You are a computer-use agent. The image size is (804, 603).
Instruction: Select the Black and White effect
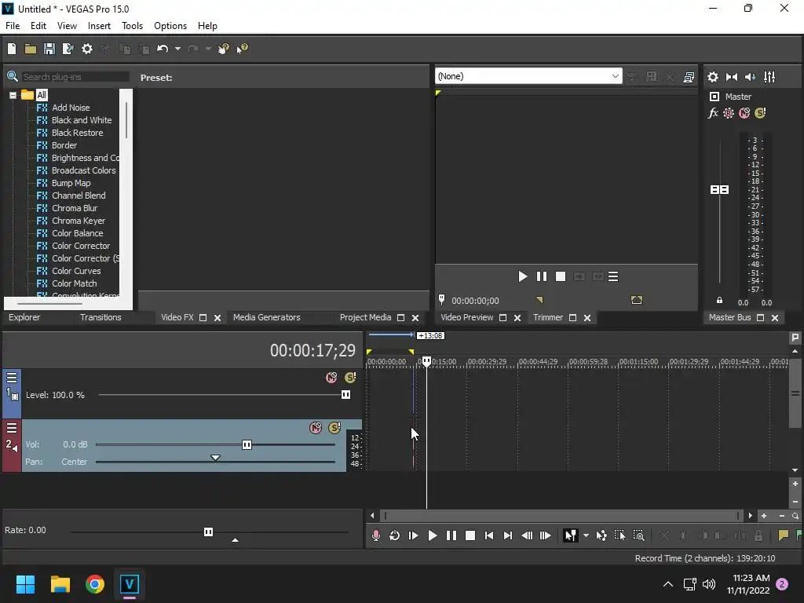click(82, 120)
